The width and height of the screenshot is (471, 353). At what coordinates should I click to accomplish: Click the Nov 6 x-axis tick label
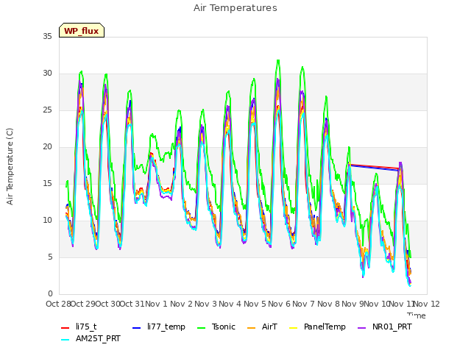279,304
